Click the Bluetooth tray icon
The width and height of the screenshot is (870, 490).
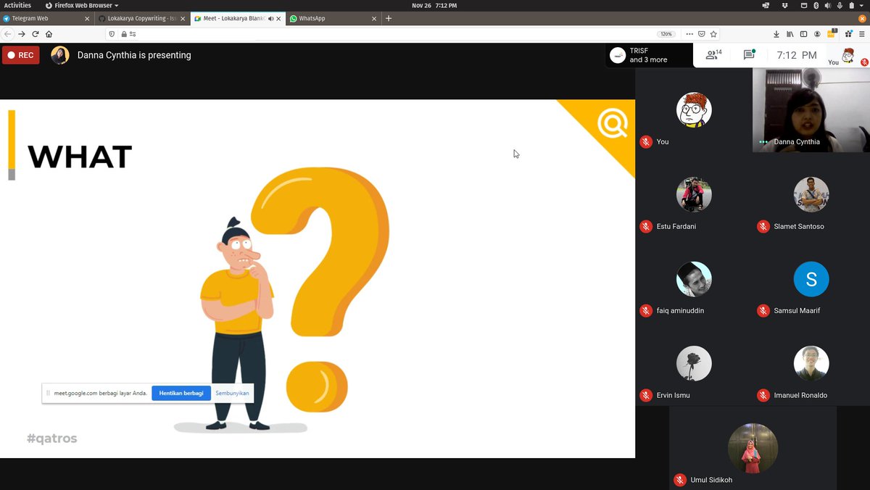point(816,5)
